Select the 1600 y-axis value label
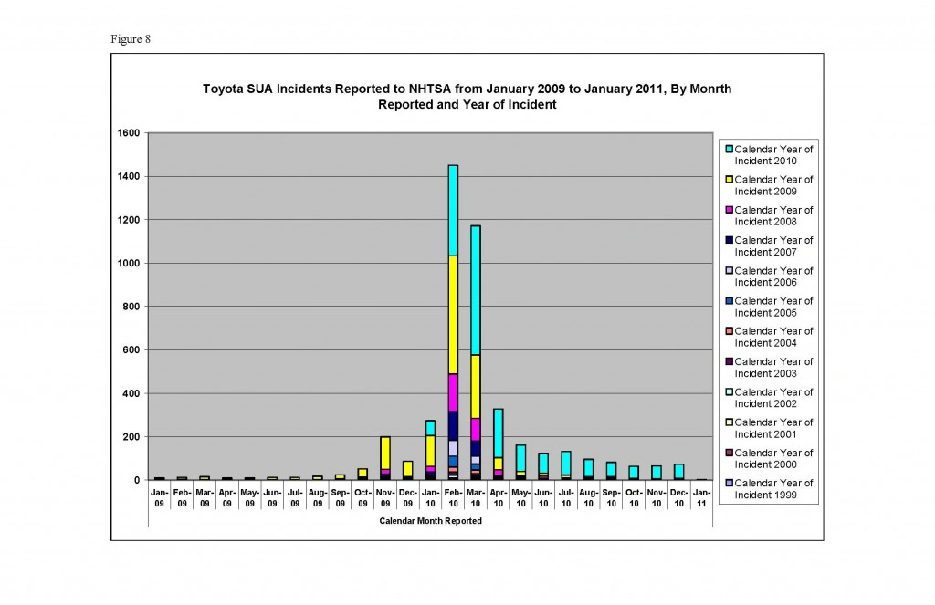Viewport: 935px width, 605px height. tap(128, 133)
